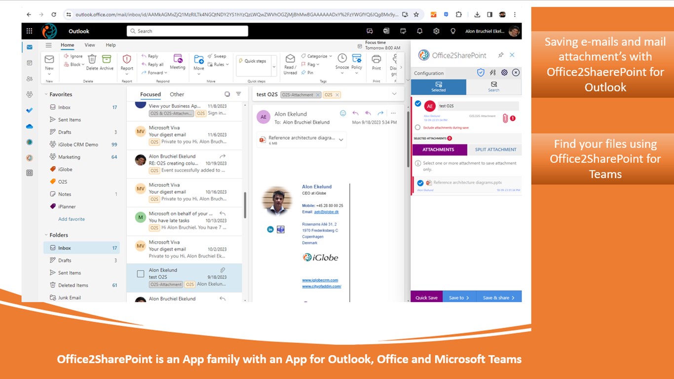Collapse the Favorites section
Image resolution: width=674 pixels, height=379 pixels.
tap(46, 94)
